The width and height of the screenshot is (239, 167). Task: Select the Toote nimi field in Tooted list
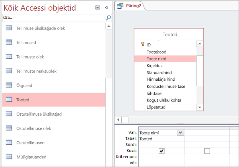pos(165,59)
